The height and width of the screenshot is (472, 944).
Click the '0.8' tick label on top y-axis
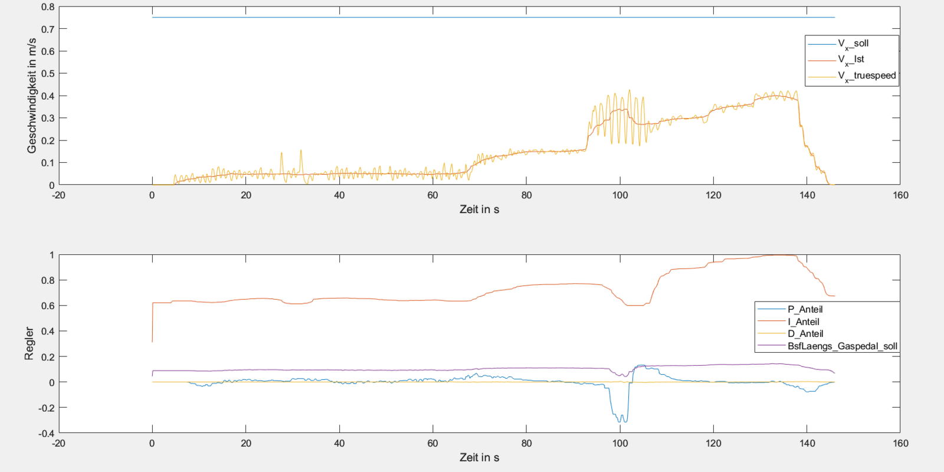pos(48,7)
